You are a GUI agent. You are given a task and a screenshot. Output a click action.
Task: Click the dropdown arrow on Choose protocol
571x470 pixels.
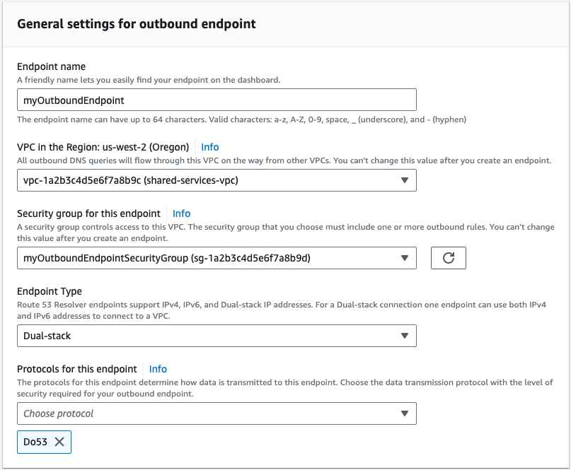click(405, 413)
